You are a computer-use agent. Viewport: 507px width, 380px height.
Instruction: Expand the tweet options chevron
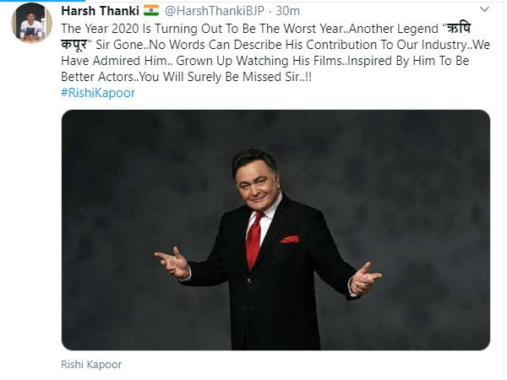coord(484,9)
